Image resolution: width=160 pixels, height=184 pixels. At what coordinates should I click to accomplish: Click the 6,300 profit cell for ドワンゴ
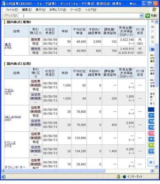tap(126, 151)
